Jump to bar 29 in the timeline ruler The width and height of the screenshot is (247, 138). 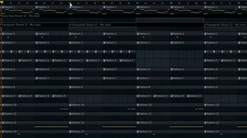pos(36,3)
